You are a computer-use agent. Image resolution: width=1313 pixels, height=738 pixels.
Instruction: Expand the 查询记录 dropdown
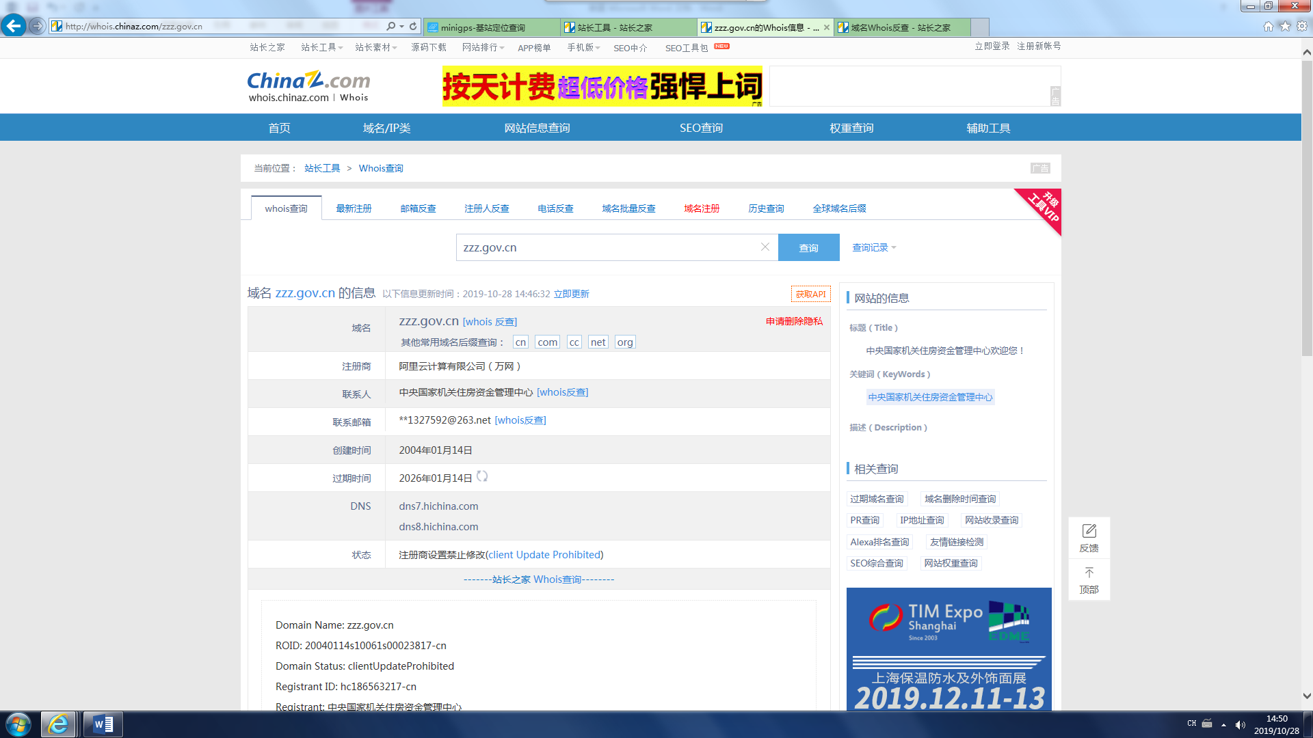click(874, 247)
